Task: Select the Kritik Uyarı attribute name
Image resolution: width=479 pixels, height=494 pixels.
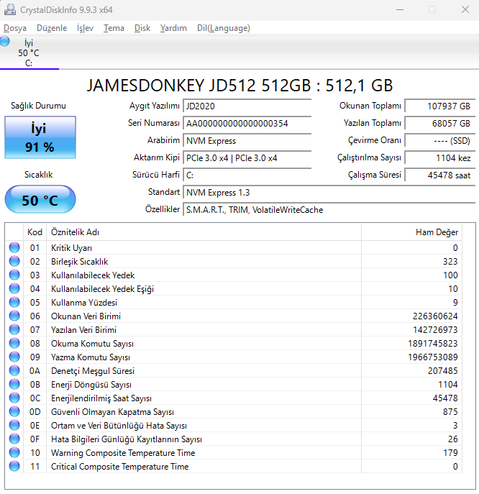Action: coord(71,248)
